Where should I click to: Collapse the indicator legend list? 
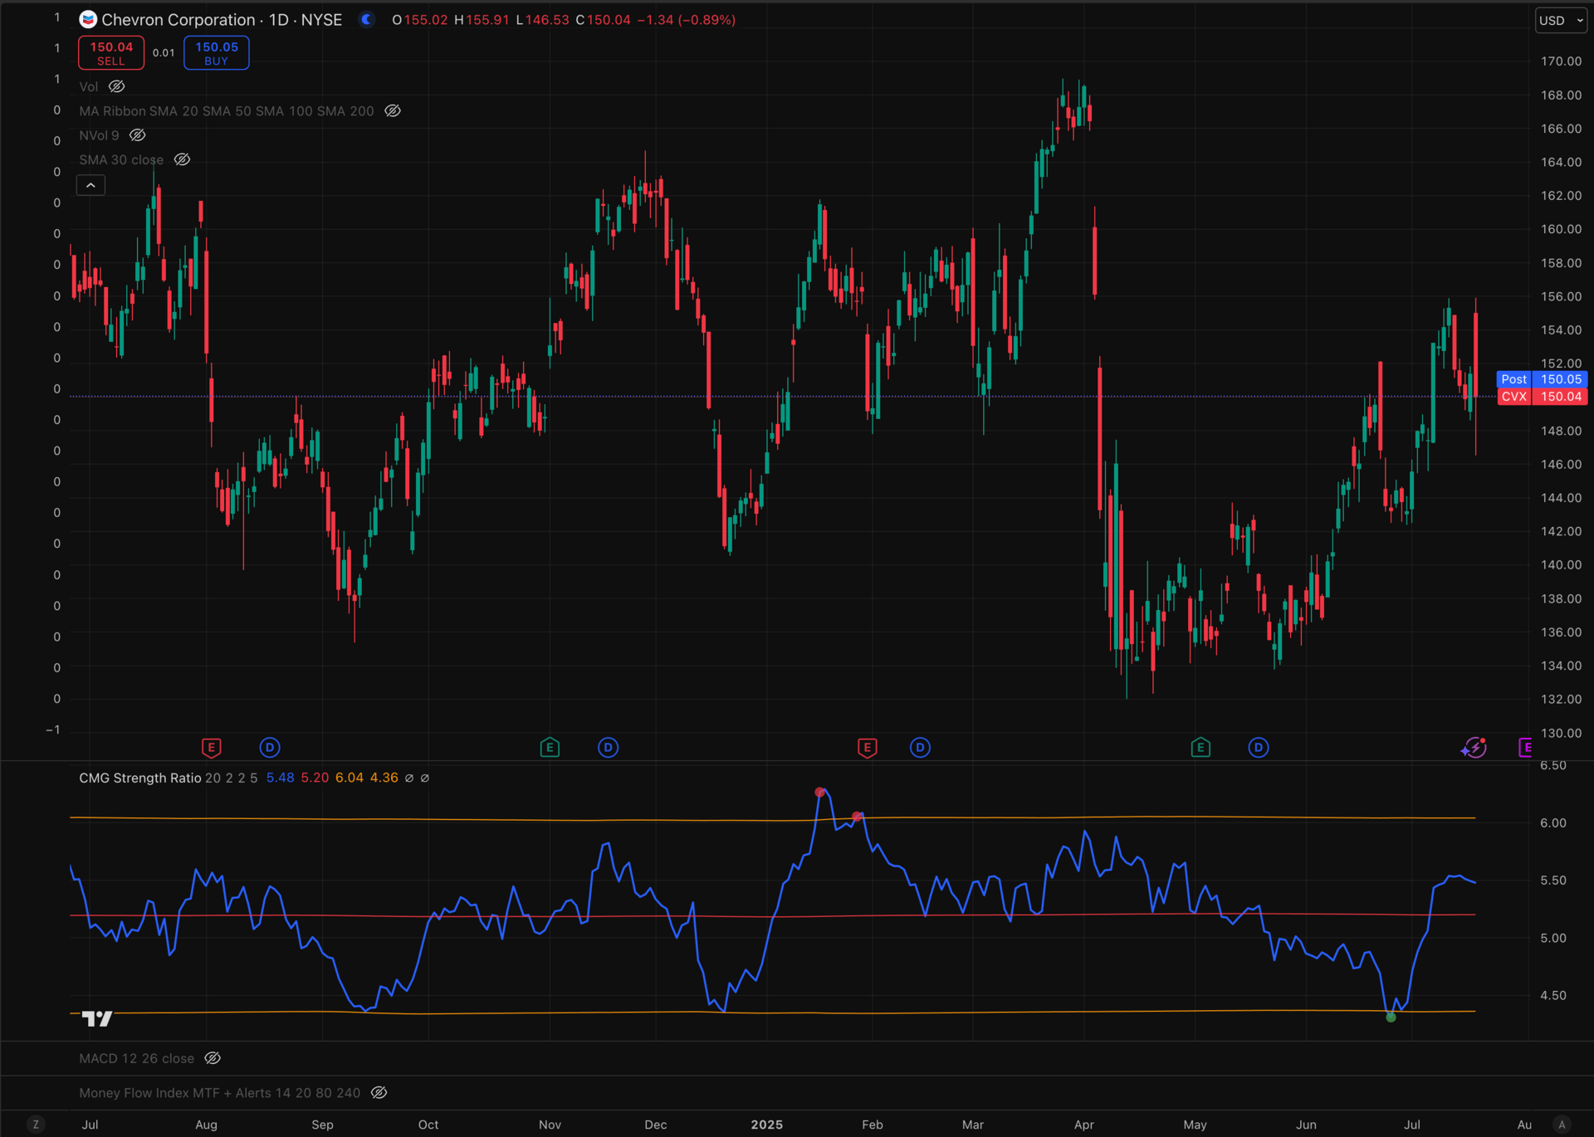(x=90, y=185)
